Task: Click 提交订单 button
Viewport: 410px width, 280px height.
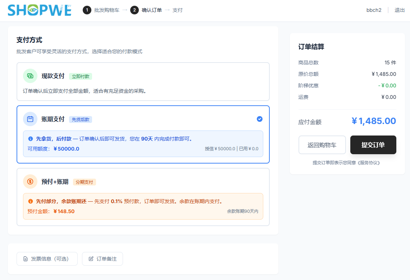Action: click(x=373, y=145)
